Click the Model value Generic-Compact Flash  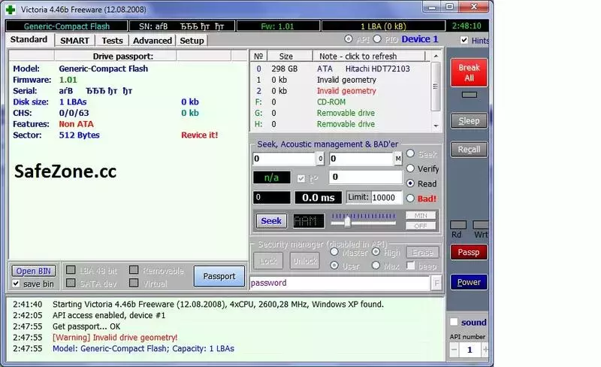tap(104, 68)
